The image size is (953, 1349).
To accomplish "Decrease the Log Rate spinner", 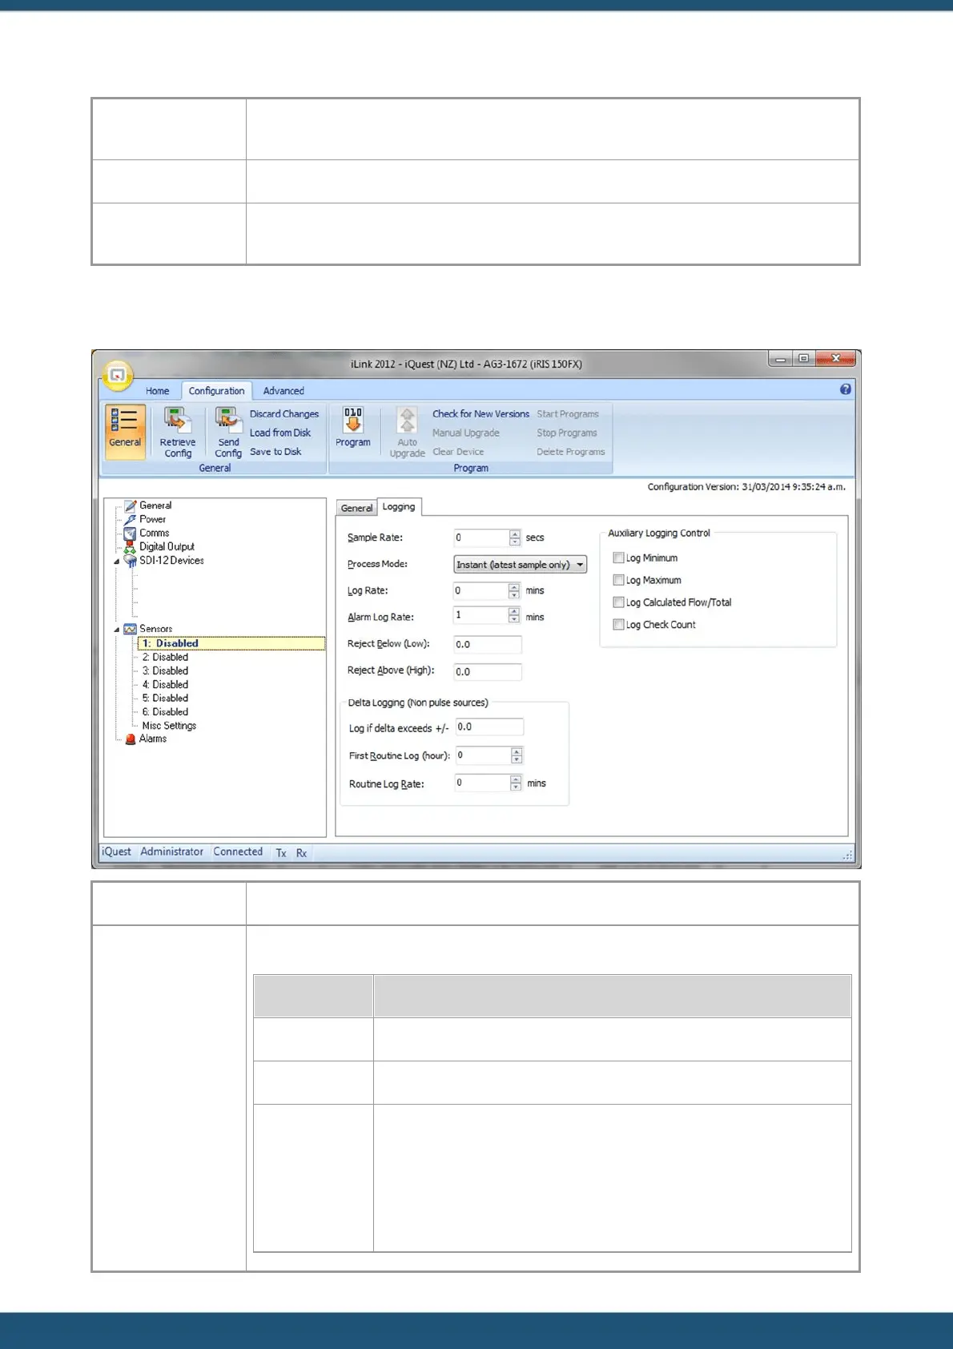I will (x=514, y=595).
